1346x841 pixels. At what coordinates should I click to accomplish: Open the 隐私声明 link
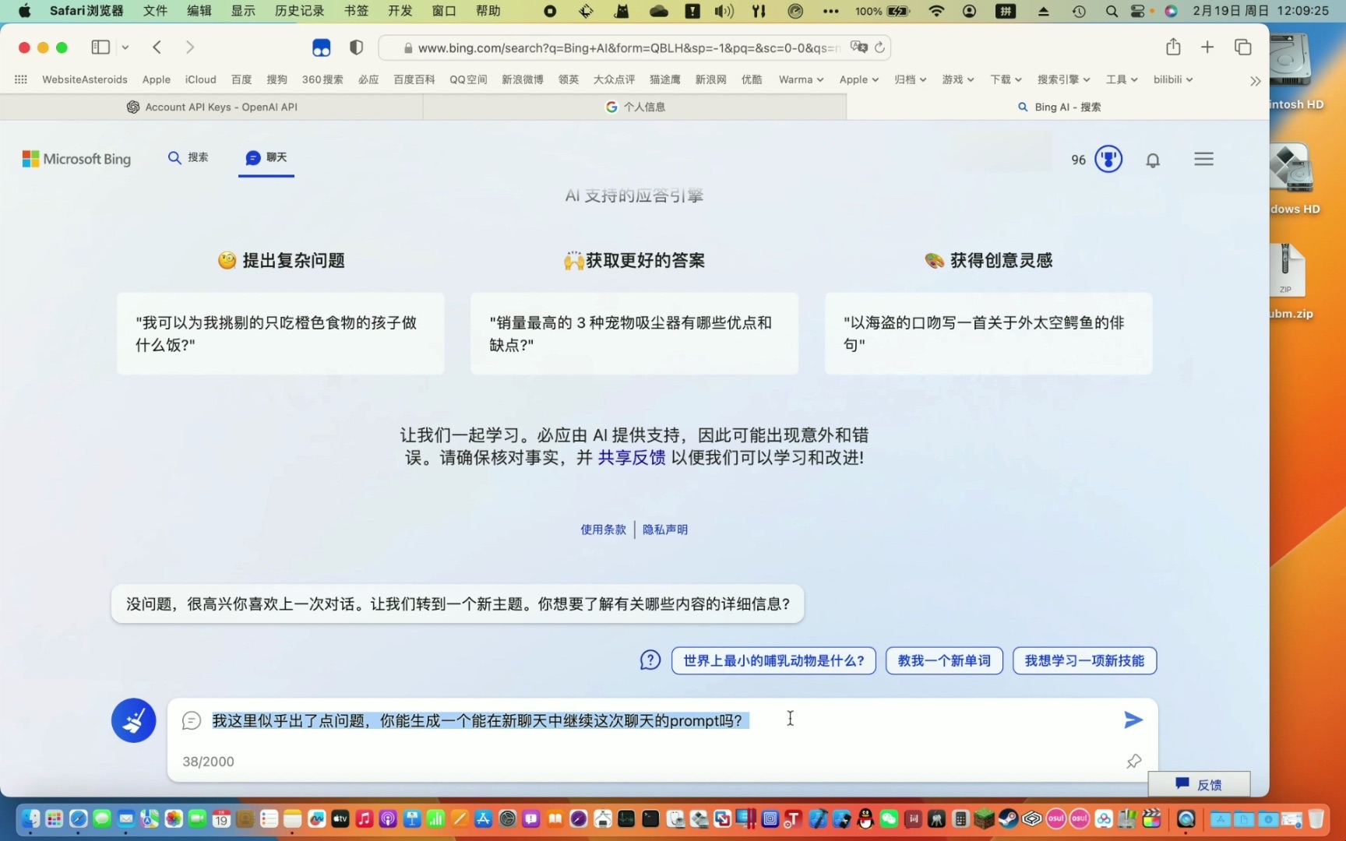click(x=664, y=530)
